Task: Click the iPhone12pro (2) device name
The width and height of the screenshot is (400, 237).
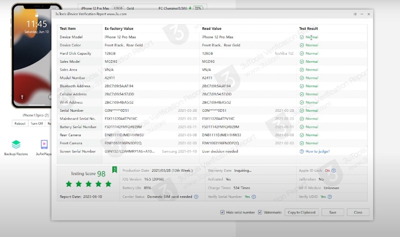Action: tap(35, 115)
